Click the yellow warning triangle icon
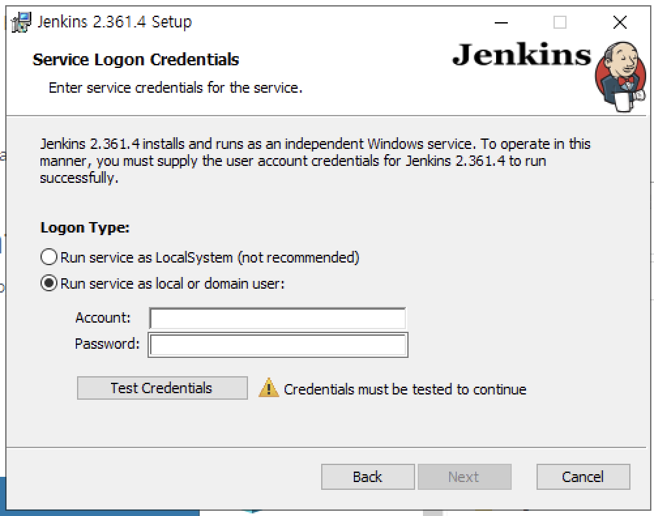The image size is (654, 516). coord(269,387)
